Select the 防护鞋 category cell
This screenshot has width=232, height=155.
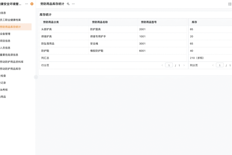click(64, 51)
